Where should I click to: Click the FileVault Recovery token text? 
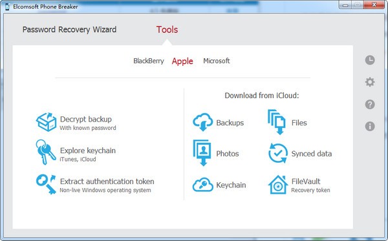click(310, 190)
